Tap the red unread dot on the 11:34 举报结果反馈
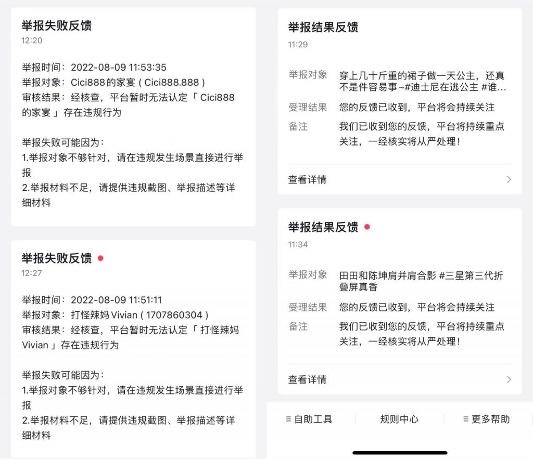 367,227
